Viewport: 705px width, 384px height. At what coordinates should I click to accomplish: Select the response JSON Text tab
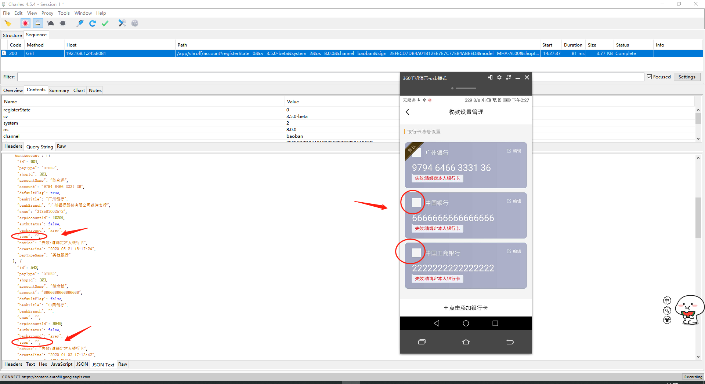103,365
